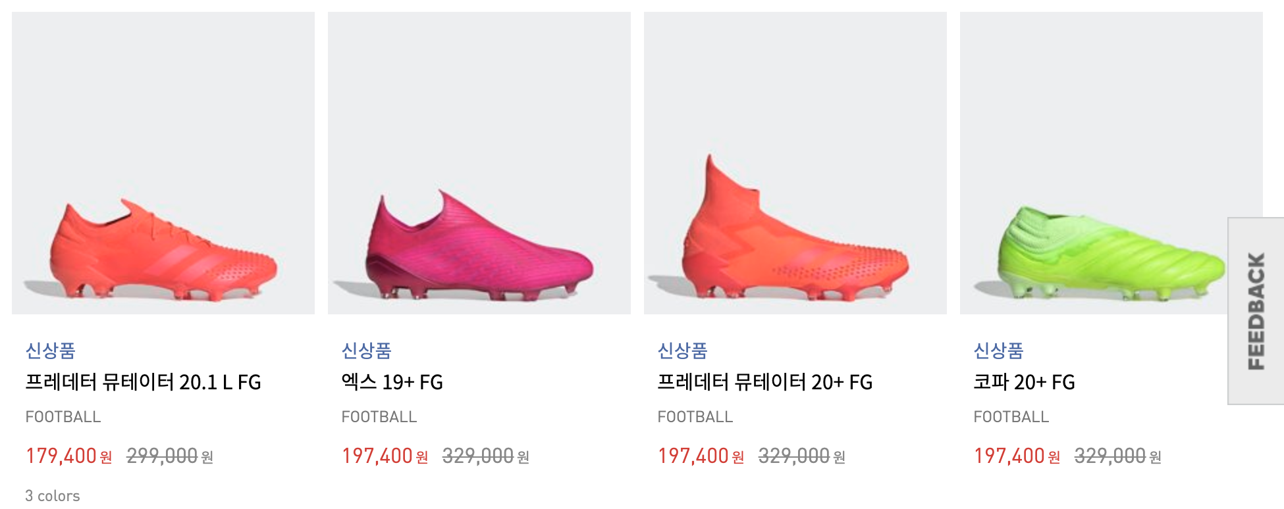This screenshot has width=1284, height=509.
Task: Click the 프레데터 뮤테이터 20+ FG product title
Action: tap(764, 382)
